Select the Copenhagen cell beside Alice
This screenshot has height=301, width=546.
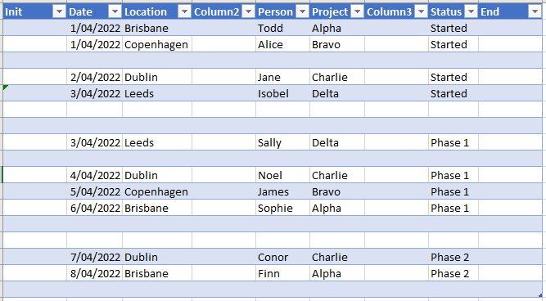click(x=157, y=44)
